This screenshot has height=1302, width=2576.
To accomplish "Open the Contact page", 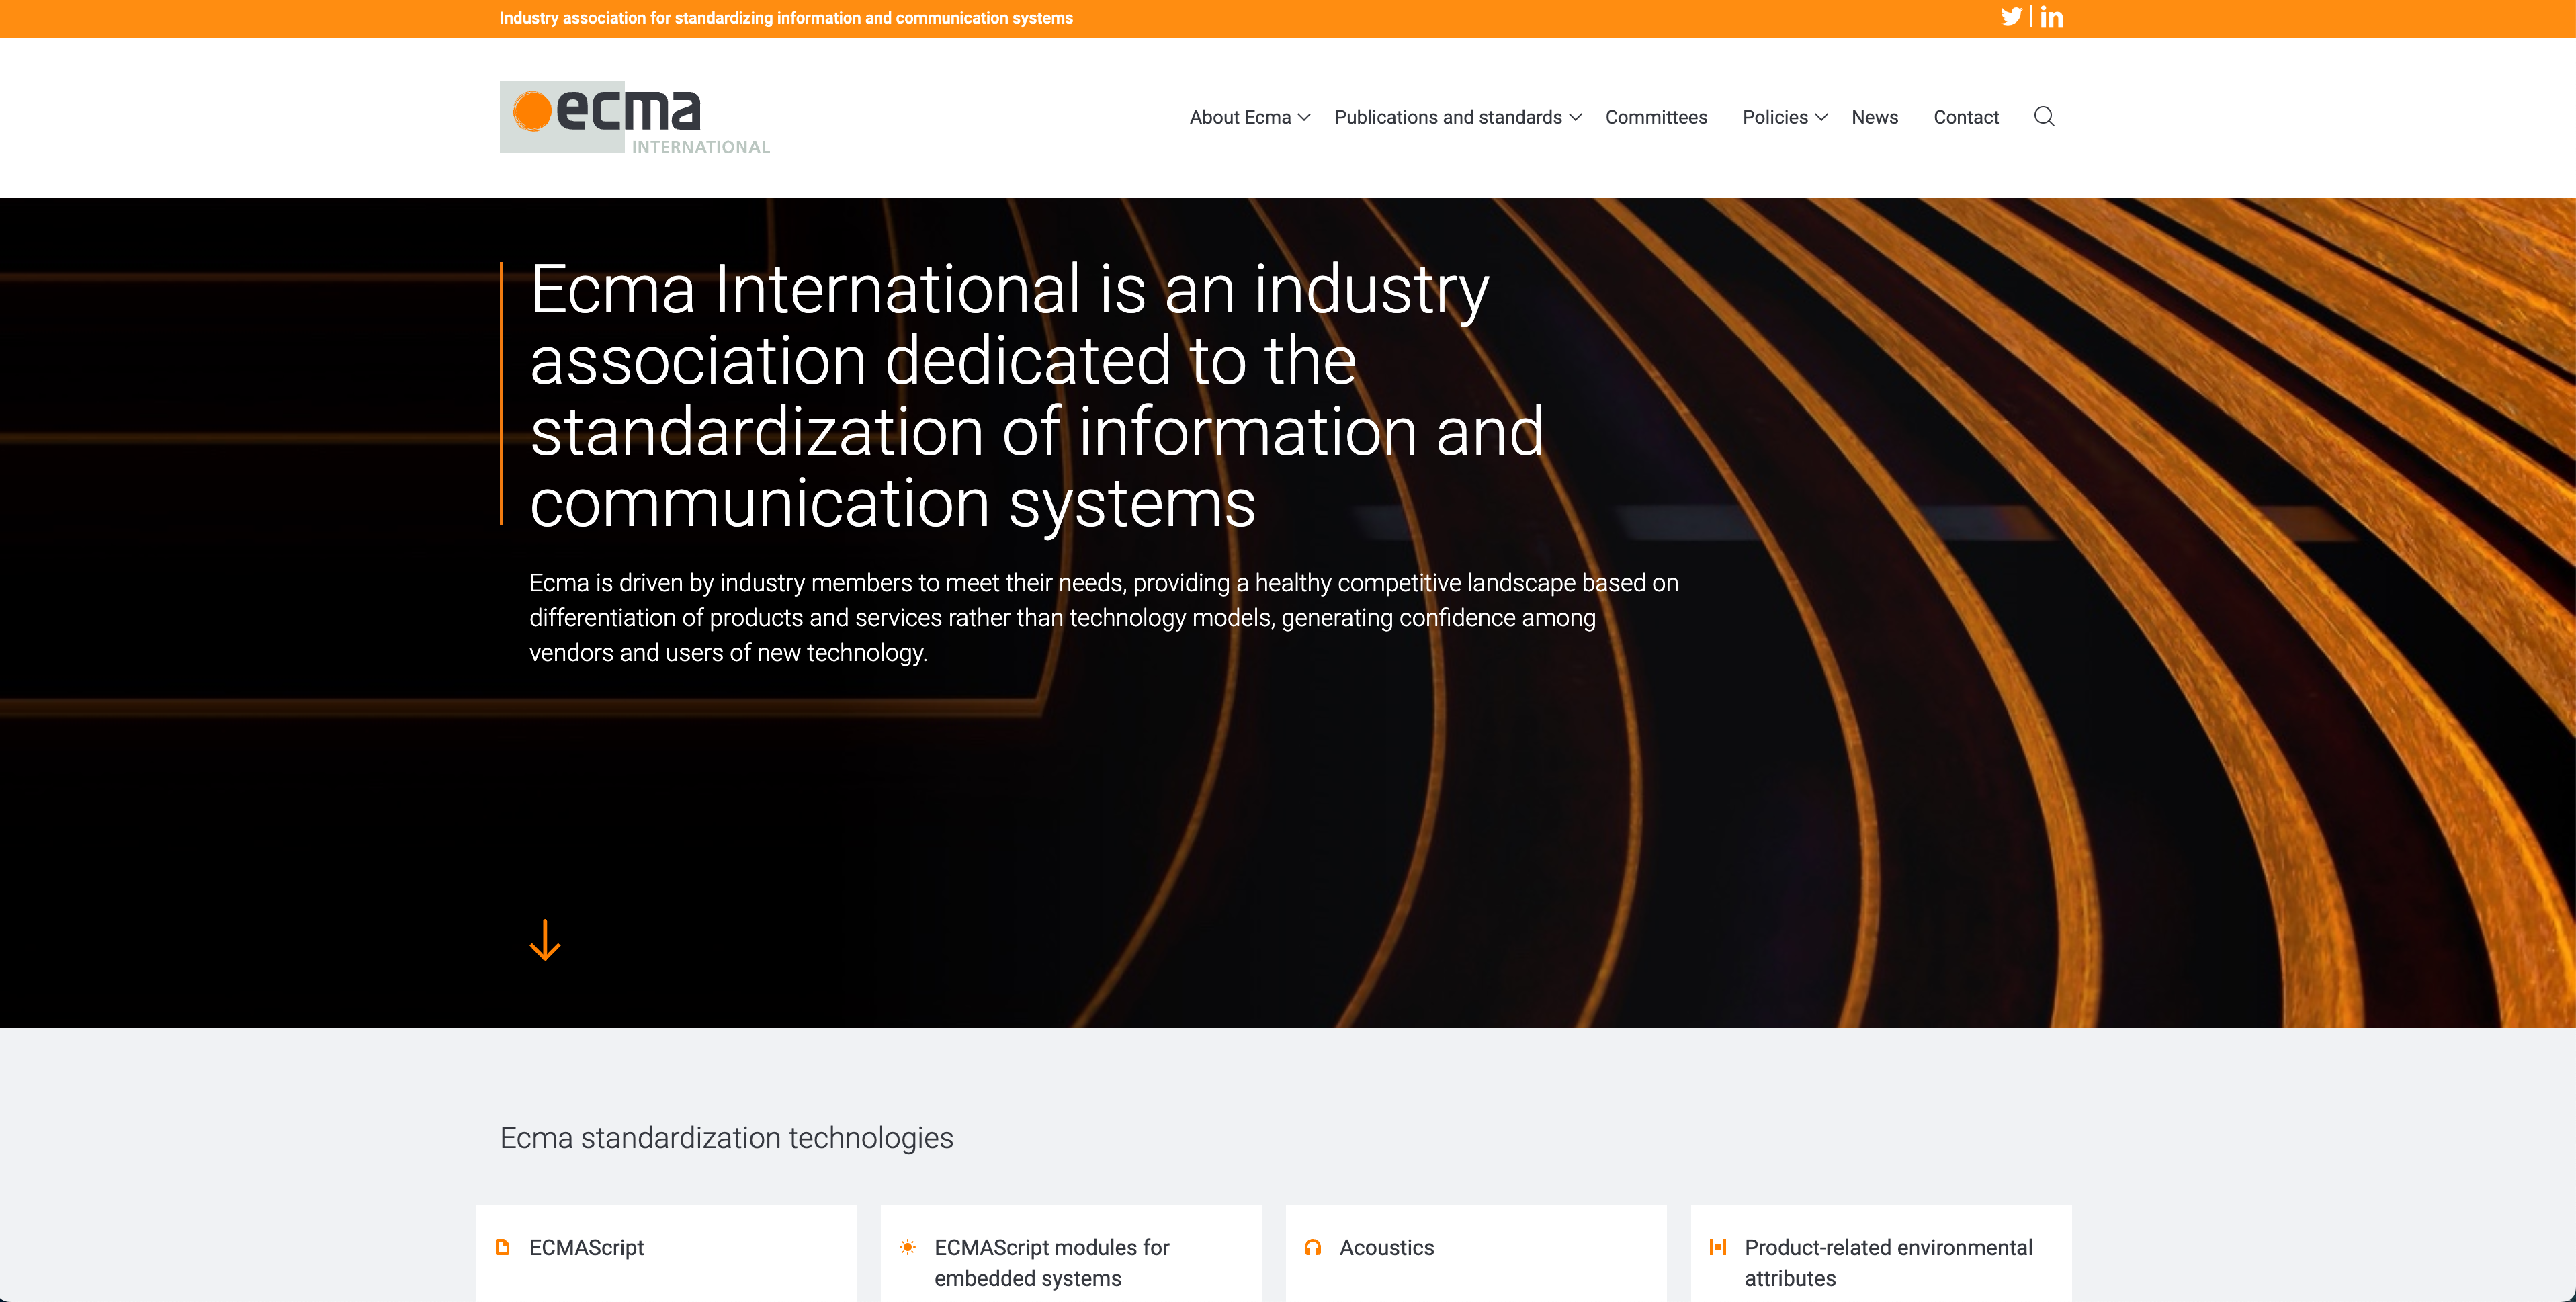I will click(x=1965, y=118).
